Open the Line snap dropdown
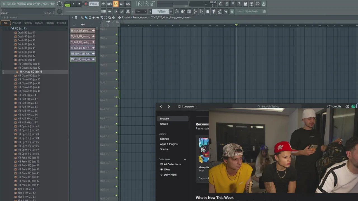Screen dimensions: 358x201 pyautogui.click(x=141, y=11)
